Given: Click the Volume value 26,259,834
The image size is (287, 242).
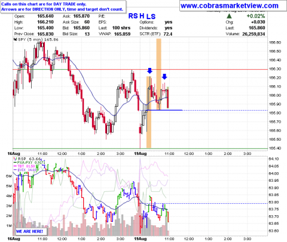Looking at the screenshot, I should (254, 34).
